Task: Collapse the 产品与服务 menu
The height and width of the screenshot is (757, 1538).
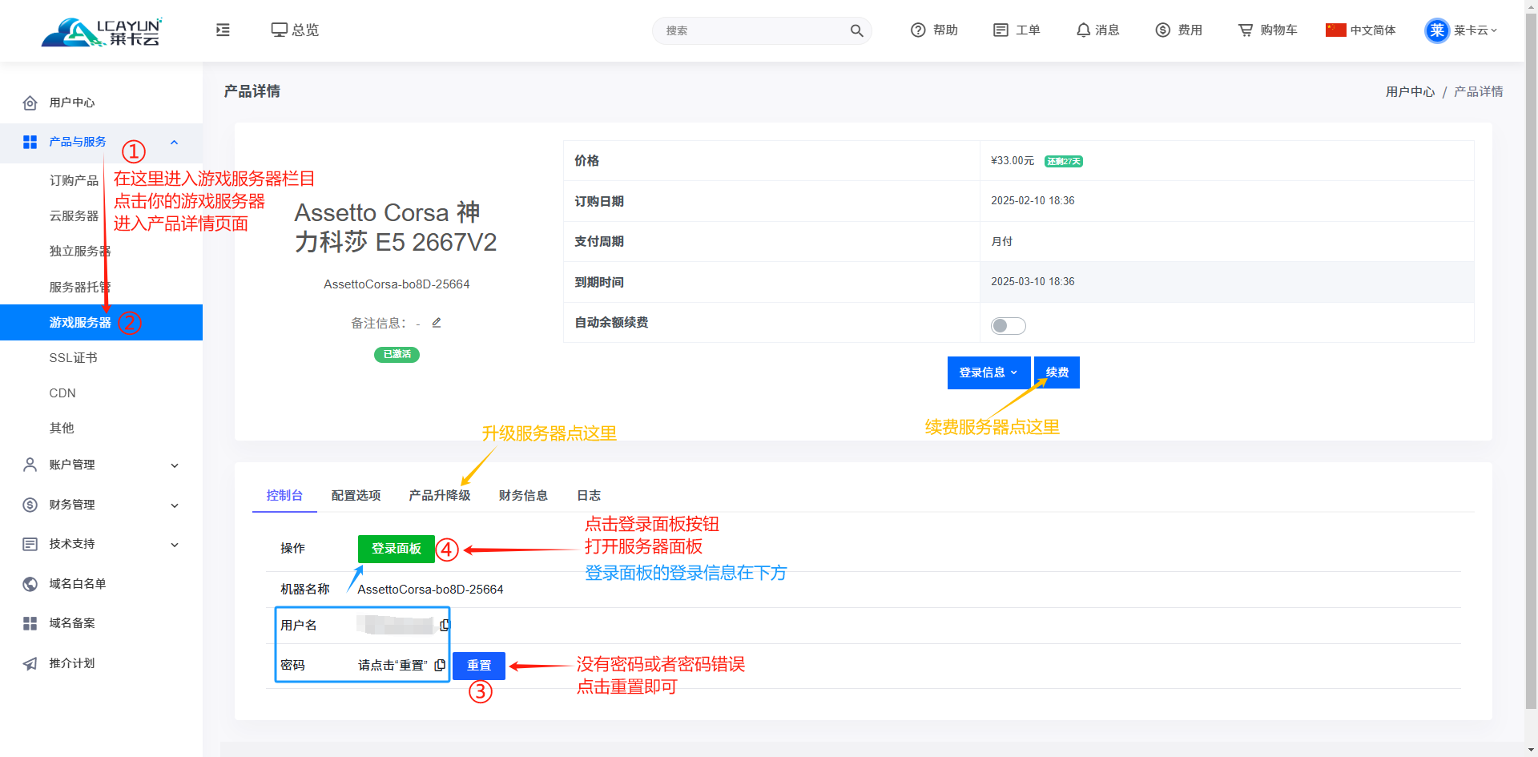Action: click(x=175, y=142)
